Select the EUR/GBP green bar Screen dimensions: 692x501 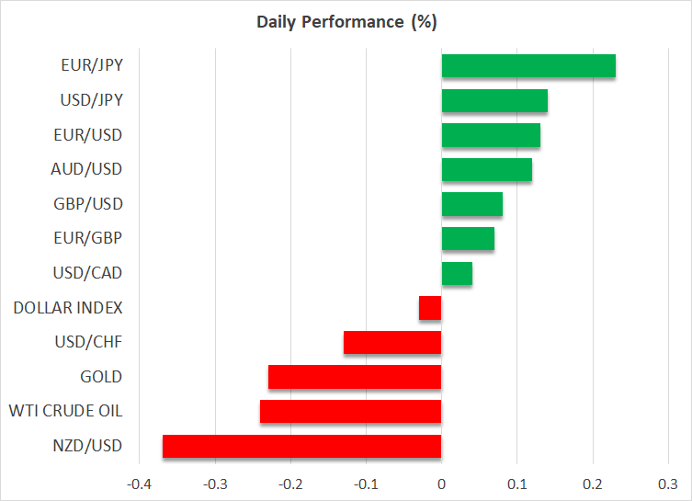468,239
